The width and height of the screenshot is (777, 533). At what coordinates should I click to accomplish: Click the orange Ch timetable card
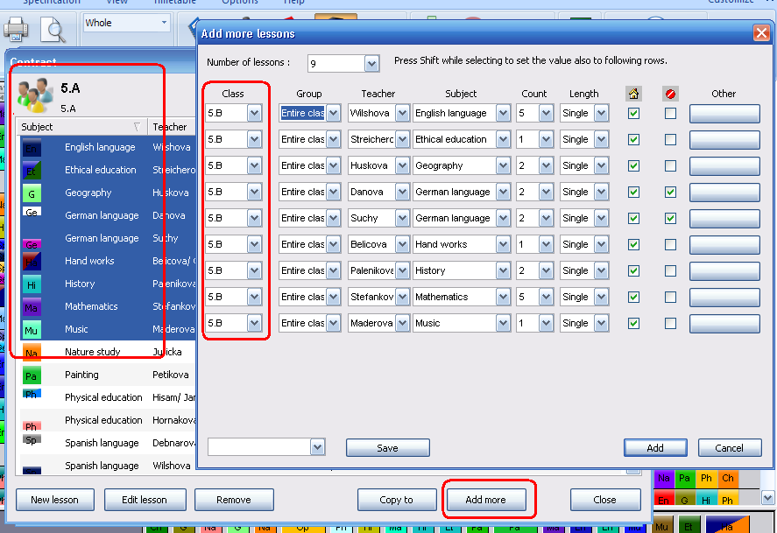click(727, 479)
